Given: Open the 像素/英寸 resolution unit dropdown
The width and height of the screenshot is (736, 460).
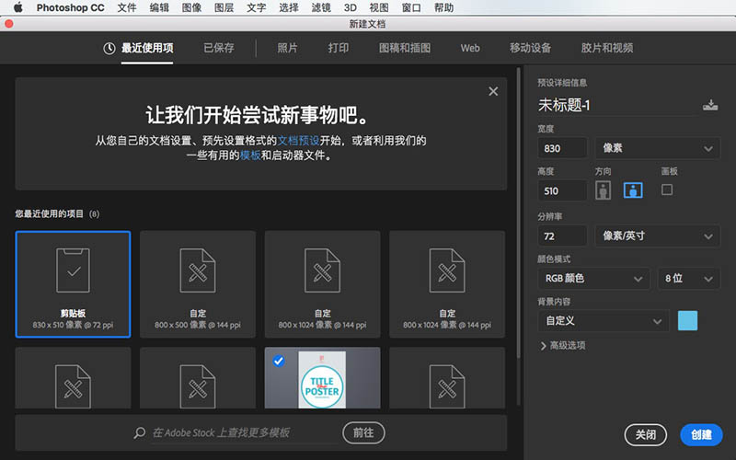Looking at the screenshot, I should (x=657, y=236).
